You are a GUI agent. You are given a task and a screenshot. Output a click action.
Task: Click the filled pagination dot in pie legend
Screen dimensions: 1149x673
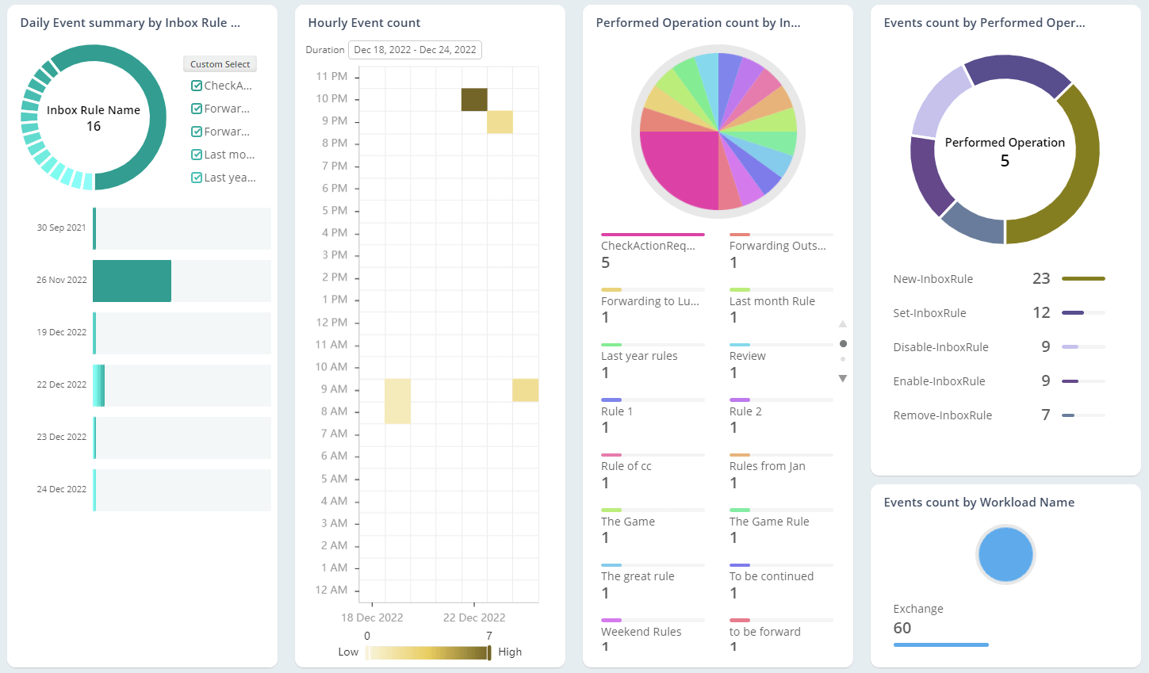coord(843,343)
